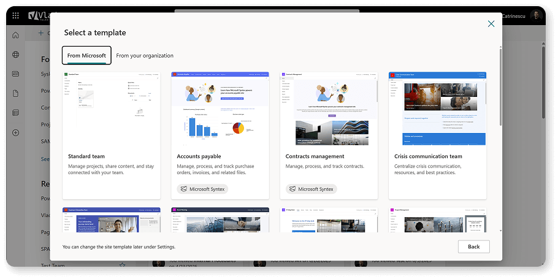Screen dimensions: 558x279
Task: Switch to From Microsoft tab
Action: [x=86, y=56]
